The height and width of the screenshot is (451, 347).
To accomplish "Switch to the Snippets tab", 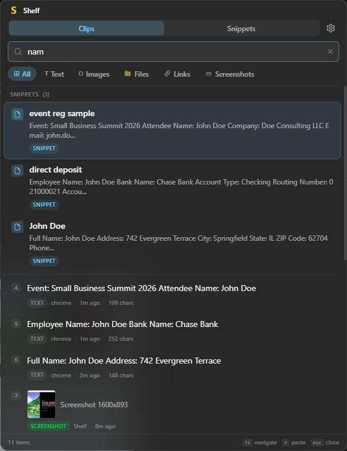I will tap(241, 29).
